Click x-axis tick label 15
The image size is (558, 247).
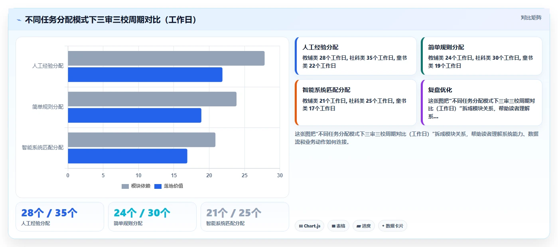point(174,175)
